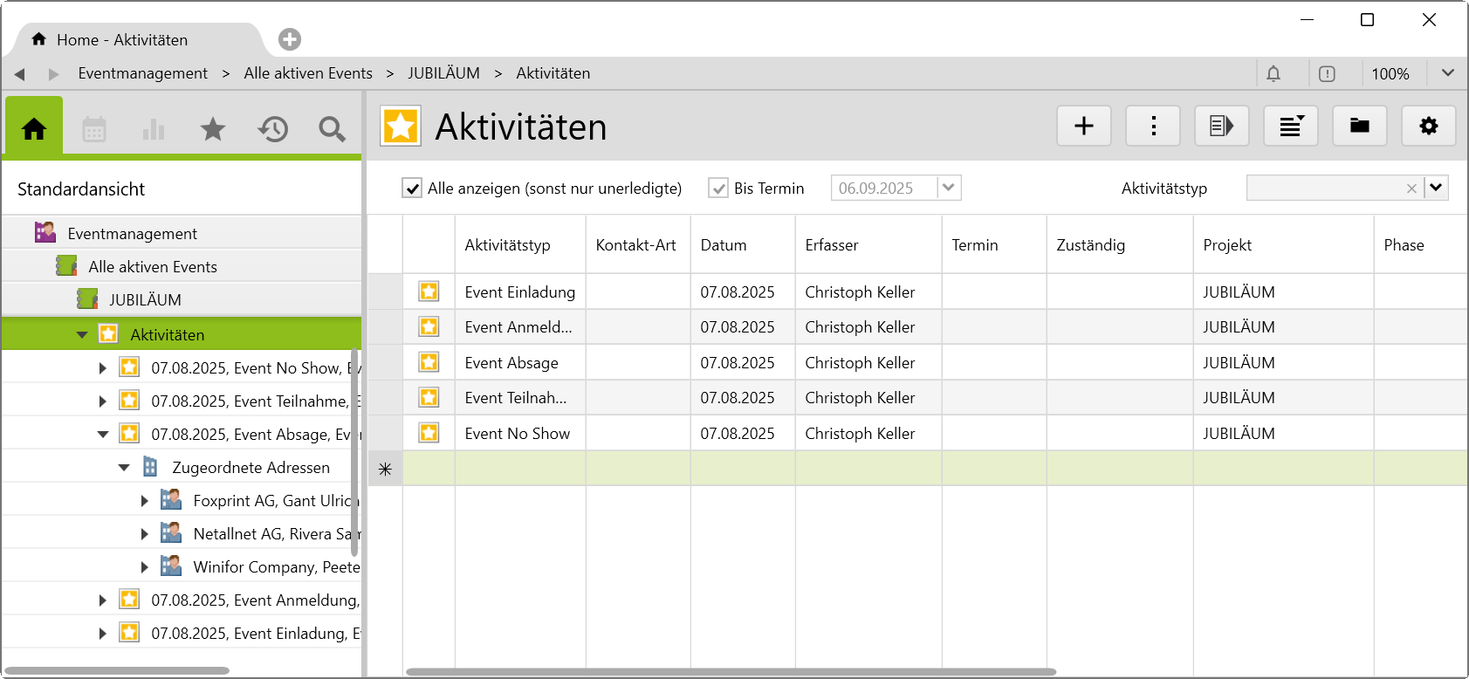Open the favorites star icon
1469x679 pixels.
point(213,129)
